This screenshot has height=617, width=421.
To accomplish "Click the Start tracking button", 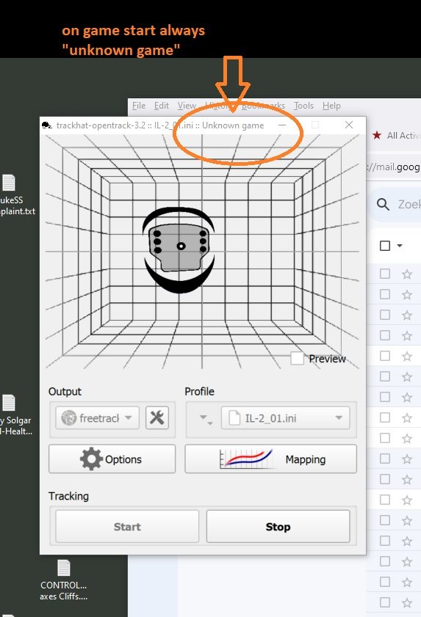I will 127,527.
